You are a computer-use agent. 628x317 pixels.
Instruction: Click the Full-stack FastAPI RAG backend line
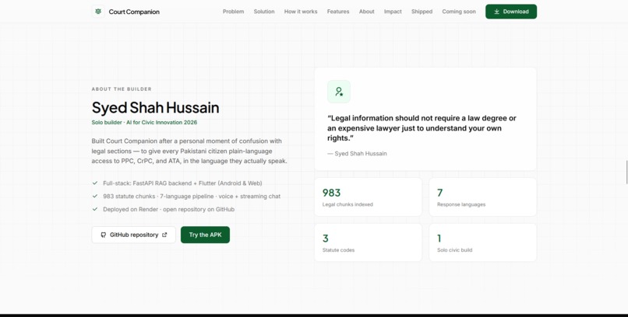(x=182, y=183)
